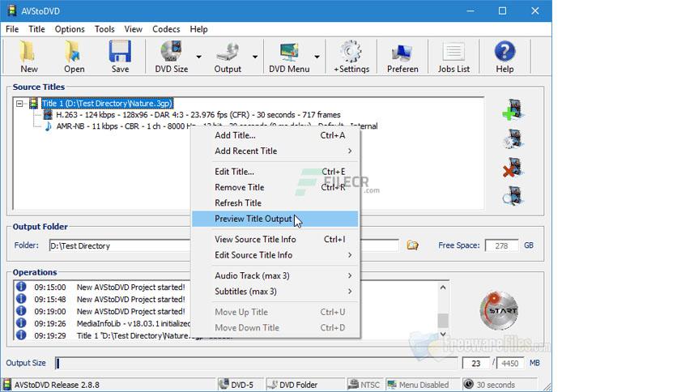Expand the Output dropdown arrow
This screenshot has width=677, height=392.
coord(255,57)
